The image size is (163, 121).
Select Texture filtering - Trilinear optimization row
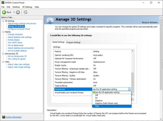pyautogui.click(x=93, y=79)
